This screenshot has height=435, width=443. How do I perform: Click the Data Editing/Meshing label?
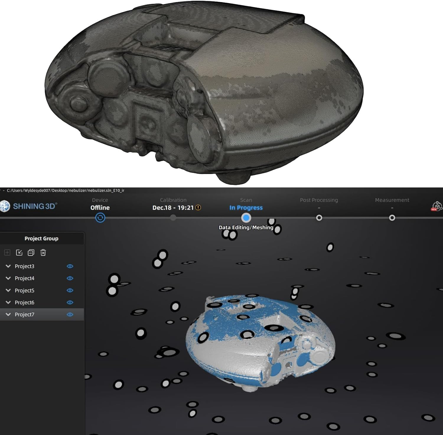(246, 227)
